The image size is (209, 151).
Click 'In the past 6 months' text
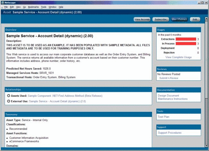pyautogui.click(x=170, y=35)
